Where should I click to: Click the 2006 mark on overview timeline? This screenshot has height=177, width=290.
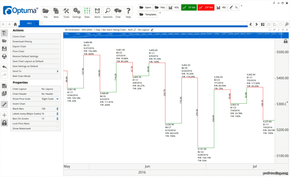[x=217, y=34]
